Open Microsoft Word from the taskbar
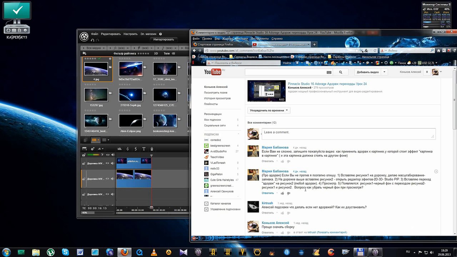The height and width of the screenshot is (257, 457). (80, 252)
